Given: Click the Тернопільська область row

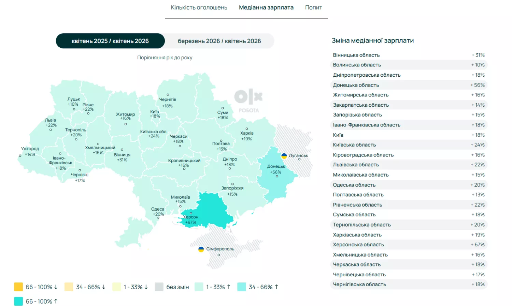Looking at the screenshot, I should (409, 225).
